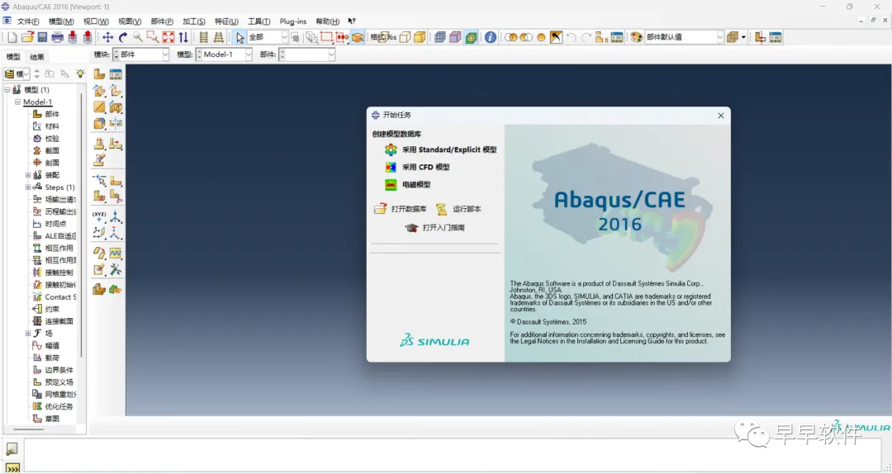Expand the 装配 assembly tree node
Screen dimensions: 892x474
point(28,175)
